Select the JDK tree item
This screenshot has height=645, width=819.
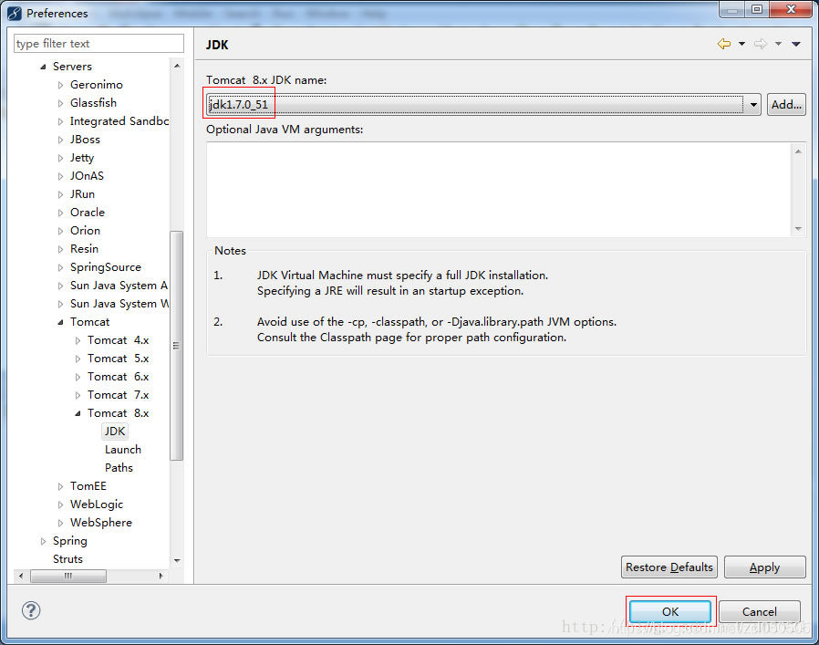tap(114, 432)
